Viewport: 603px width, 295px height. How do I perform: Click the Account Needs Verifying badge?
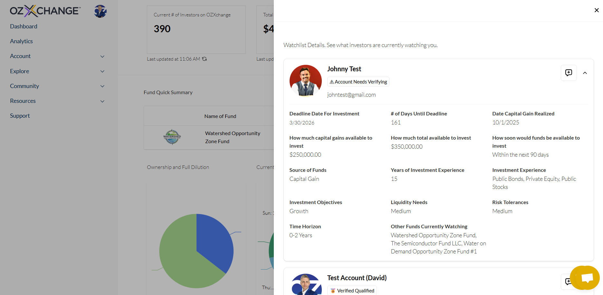[x=358, y=82]
